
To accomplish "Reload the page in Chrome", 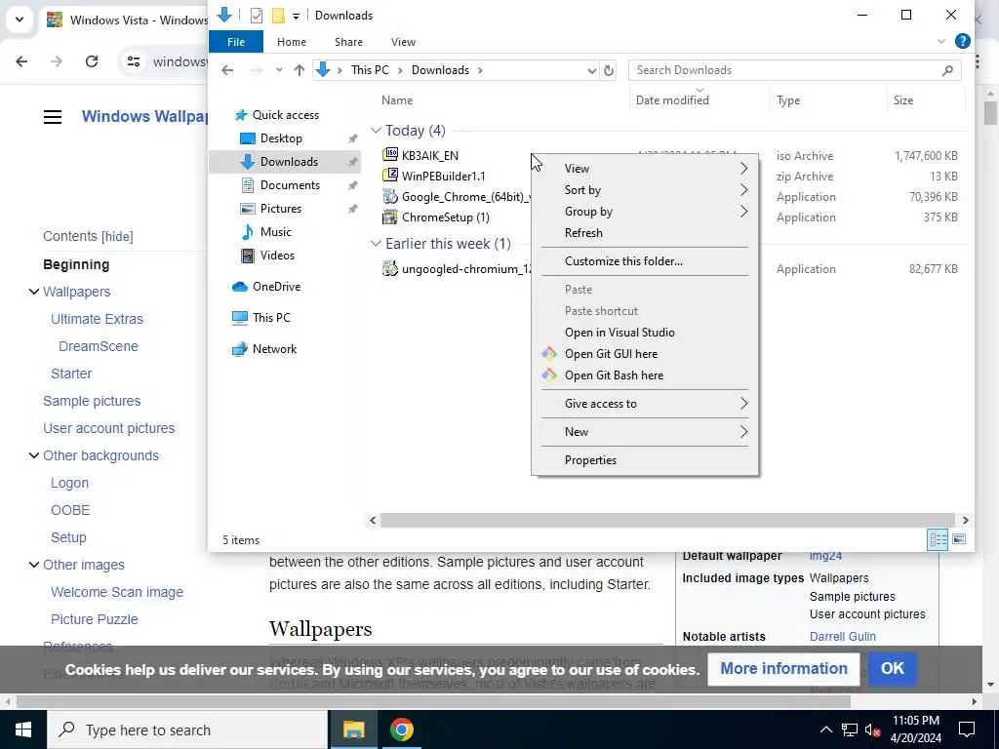I will click(x=92, y=61).
